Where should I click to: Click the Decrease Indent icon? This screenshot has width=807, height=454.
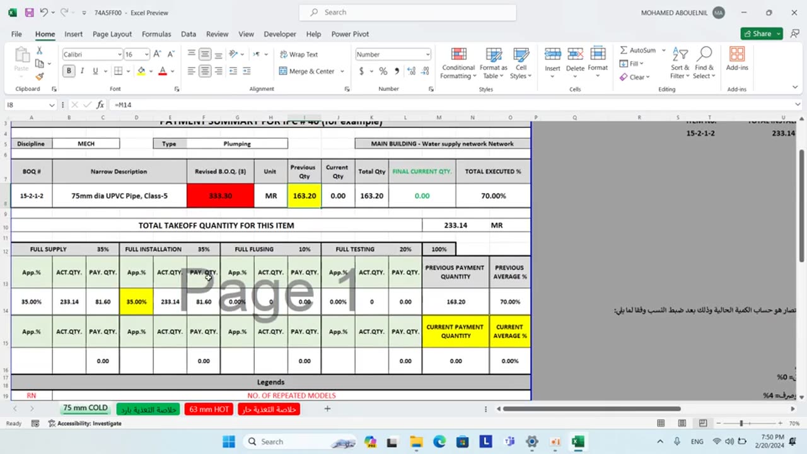coord(233,71)
